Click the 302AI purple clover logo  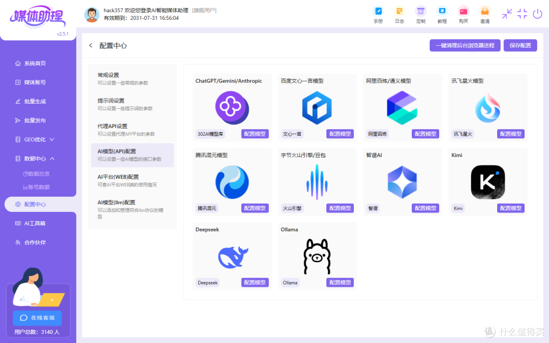point(232,107)
